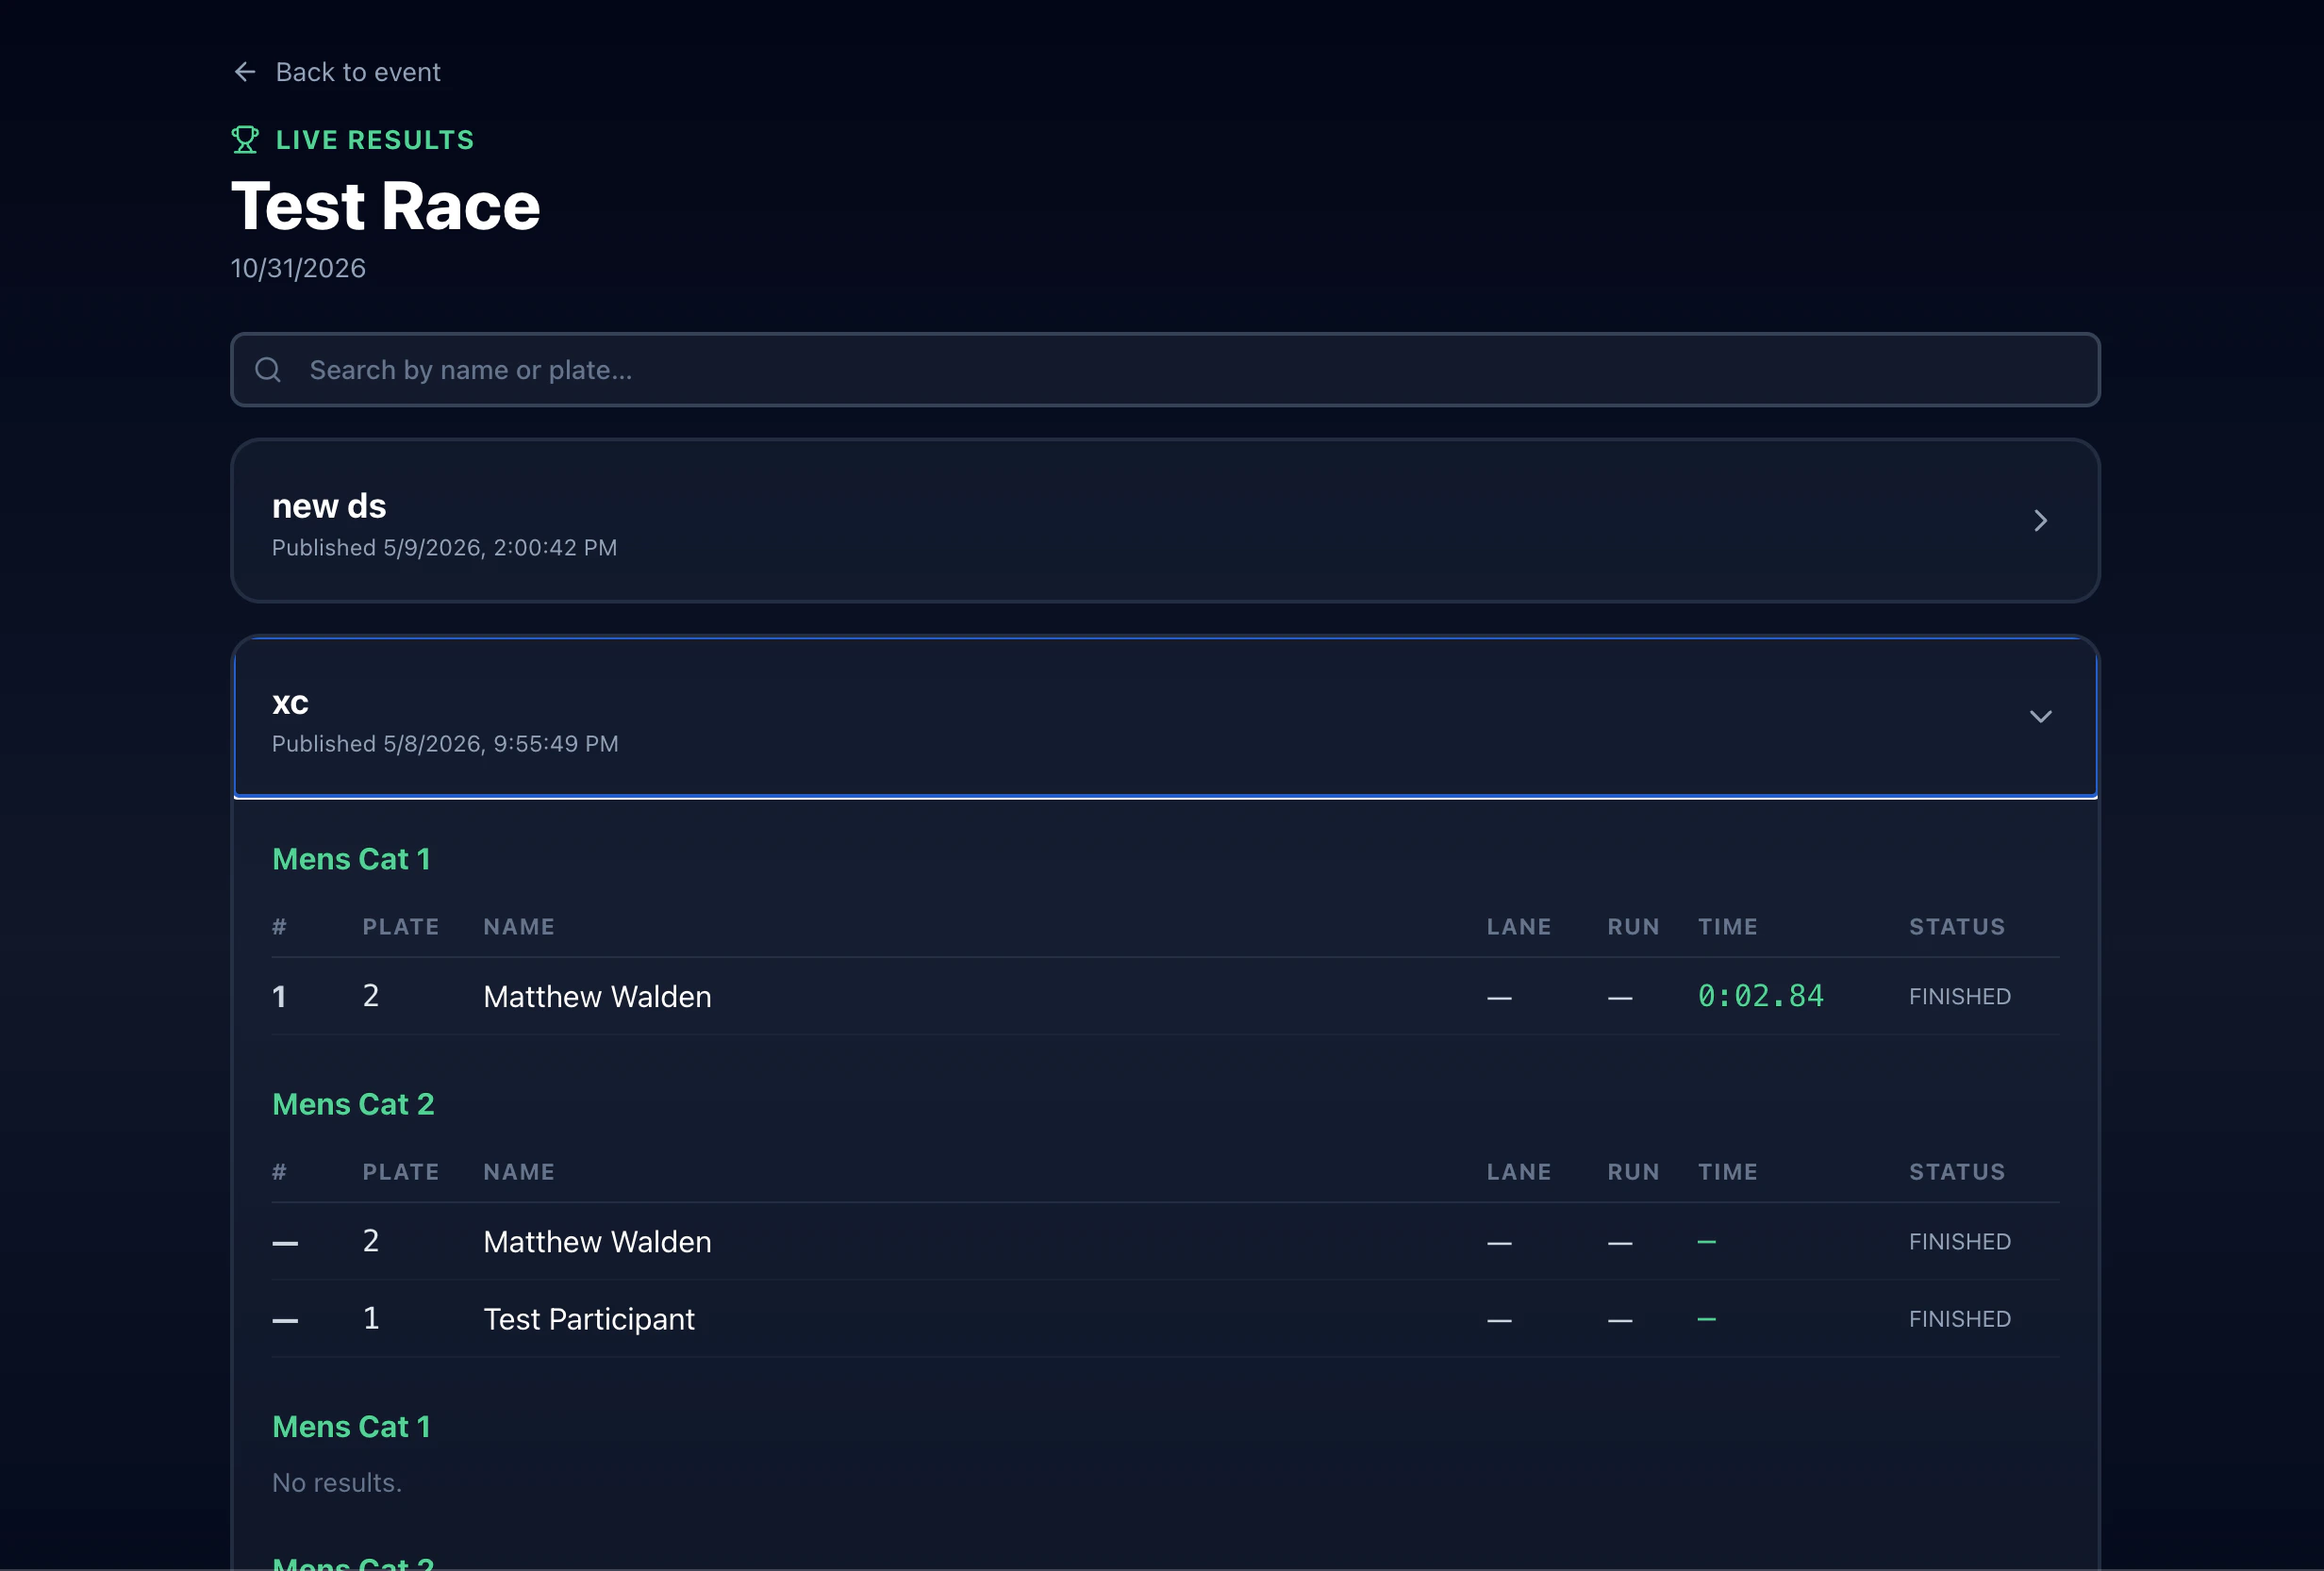
Task: Click the back arrow icon
Action: pos(245,72)
